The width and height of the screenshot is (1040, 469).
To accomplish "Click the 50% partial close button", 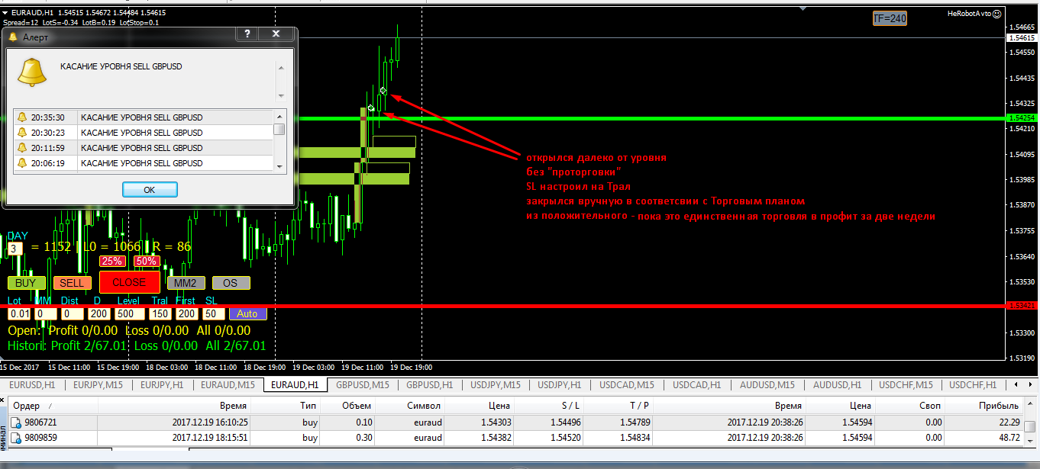I will tap(146, 261).
